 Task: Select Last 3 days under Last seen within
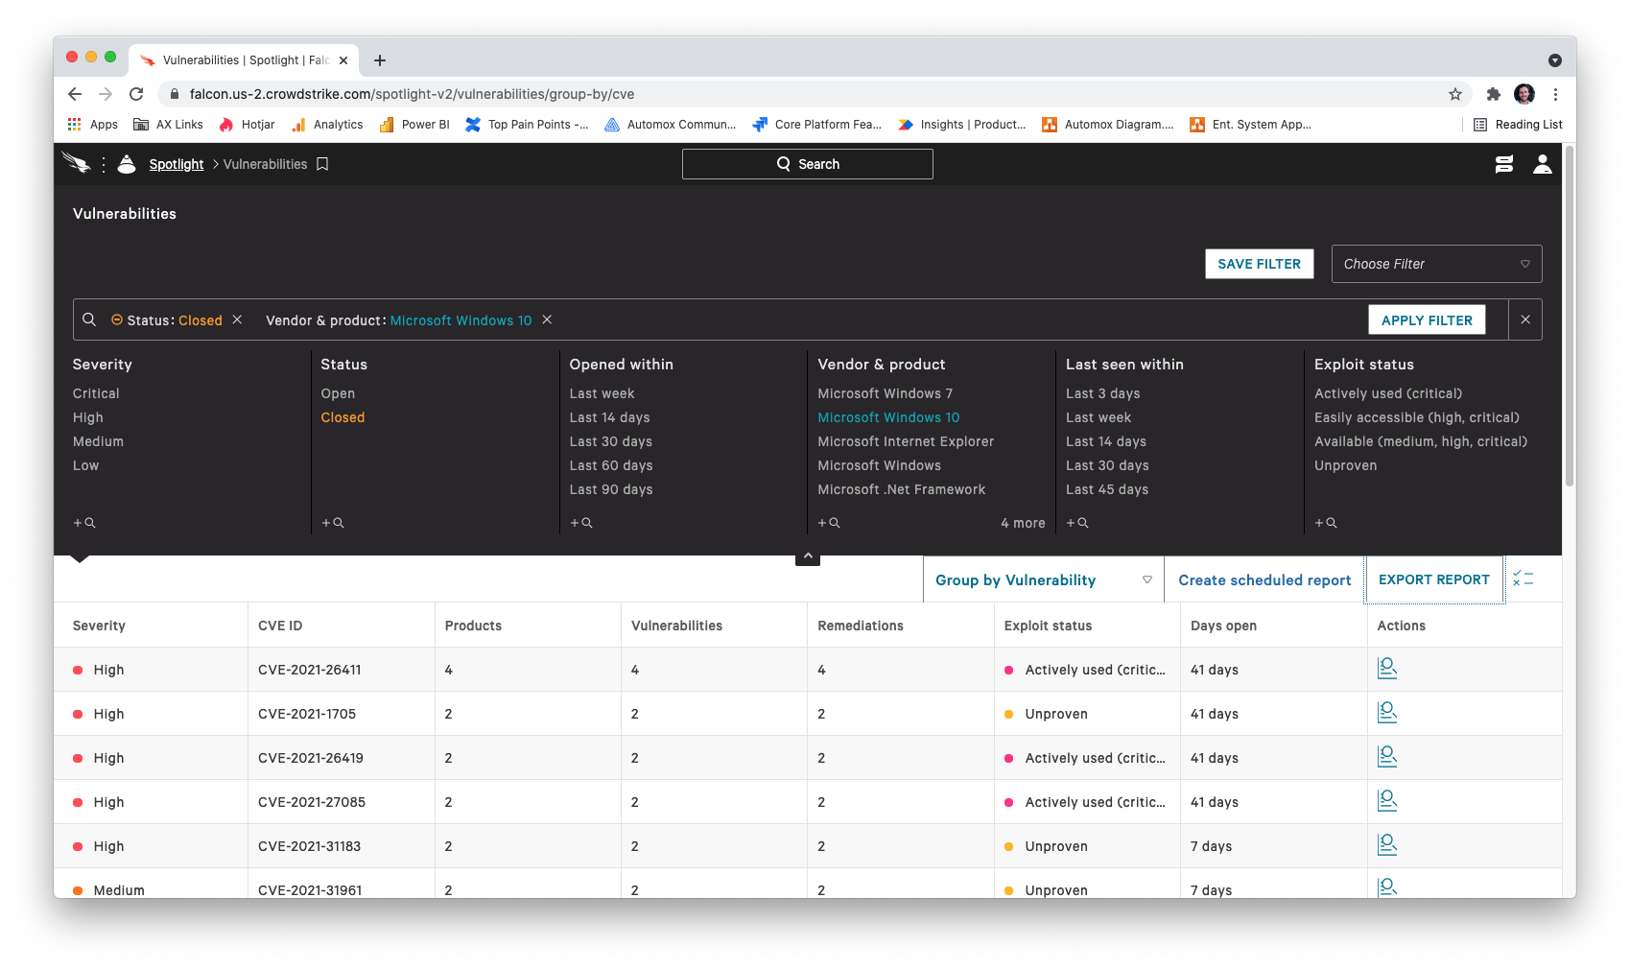coord(1102,393)
